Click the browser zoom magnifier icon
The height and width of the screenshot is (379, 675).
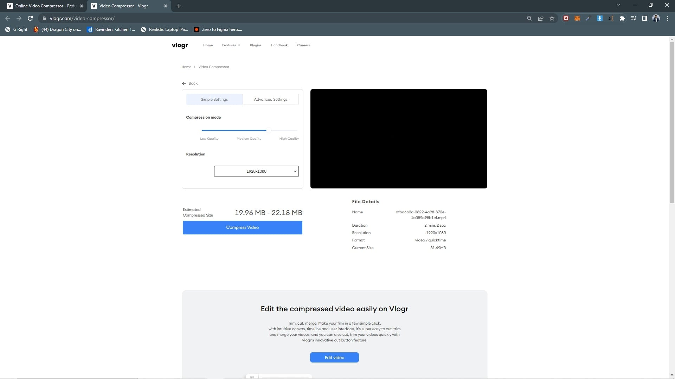(529, 18)
